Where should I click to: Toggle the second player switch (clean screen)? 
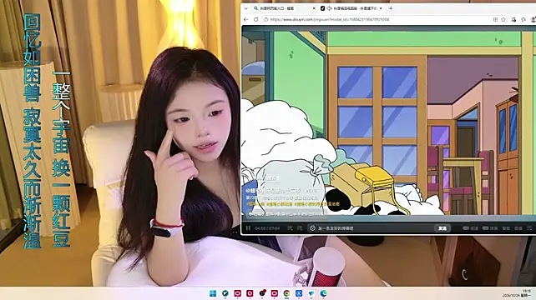(x=485, y=228)
